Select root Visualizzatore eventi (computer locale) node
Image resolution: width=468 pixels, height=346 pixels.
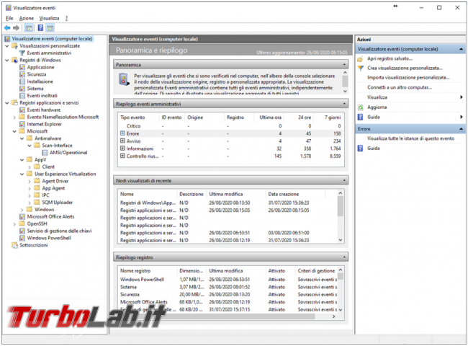point(52,39)
